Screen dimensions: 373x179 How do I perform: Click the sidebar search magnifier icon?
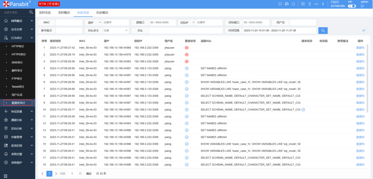[x=31, y=12]
